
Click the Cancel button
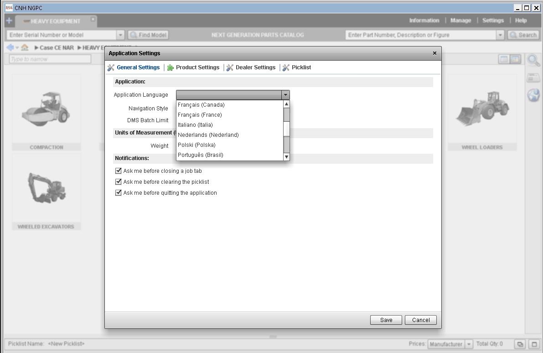[x=420, y=320]
